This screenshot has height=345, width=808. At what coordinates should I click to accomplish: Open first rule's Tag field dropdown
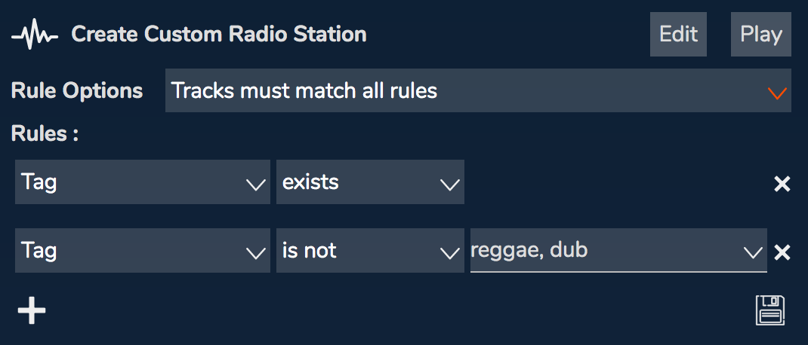(x=143, y=182)
